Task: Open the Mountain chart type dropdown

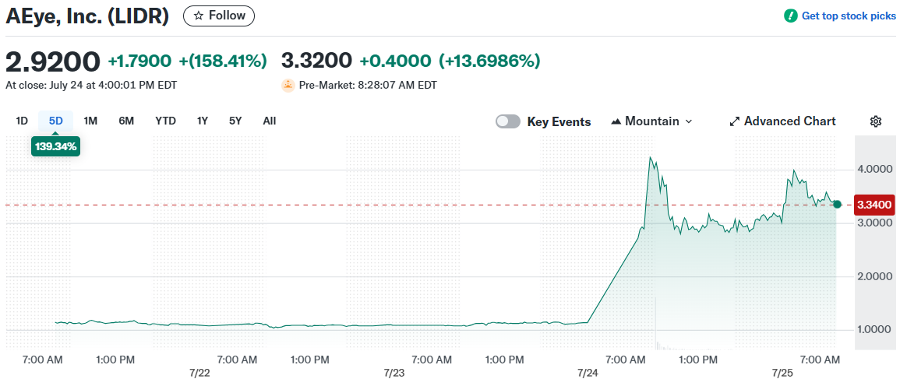Action: tap(652, 121)
